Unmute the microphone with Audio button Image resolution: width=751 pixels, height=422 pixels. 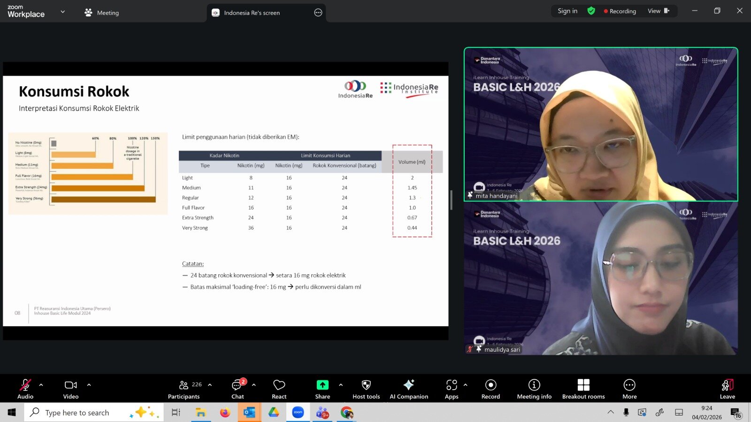tap(25, 389)
